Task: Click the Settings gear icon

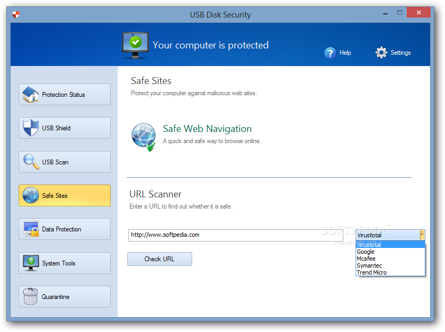Action: (381, 53)
